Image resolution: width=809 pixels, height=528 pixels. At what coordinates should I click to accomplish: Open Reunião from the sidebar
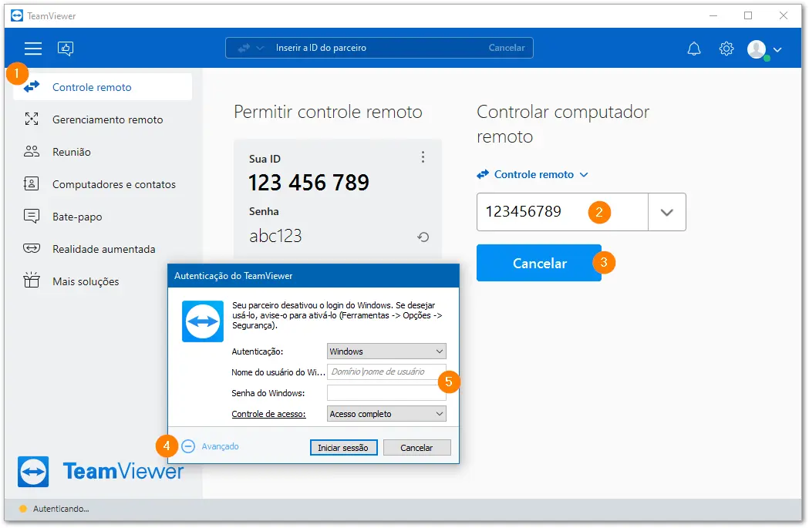coord(103,152)
